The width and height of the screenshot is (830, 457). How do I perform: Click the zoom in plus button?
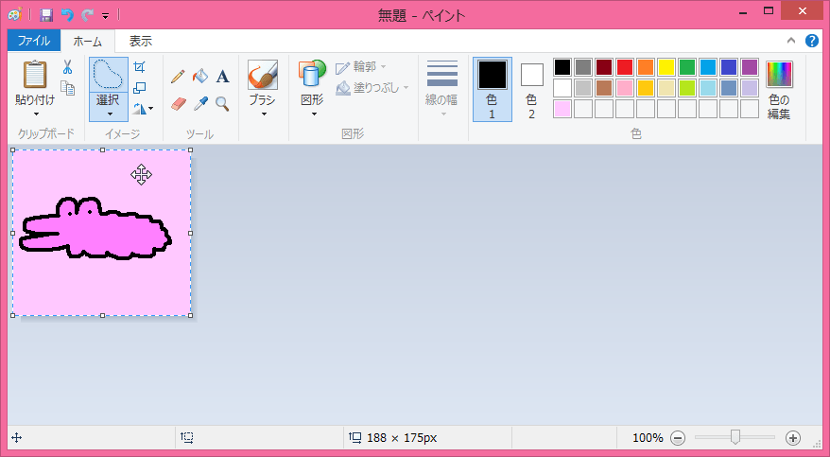[792, 438]
